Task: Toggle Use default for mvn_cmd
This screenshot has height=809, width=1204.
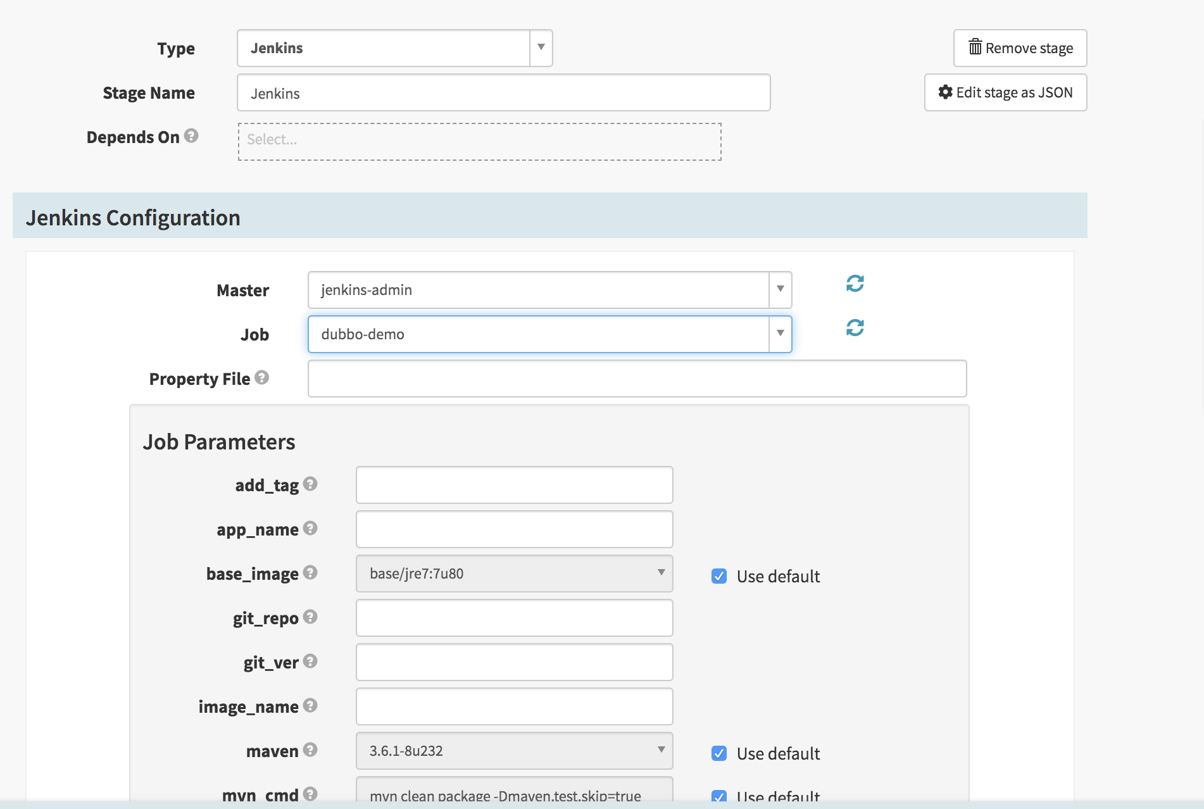Action: (x=719, y=796)
